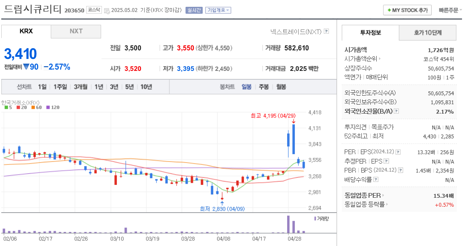Open the 기업개요 dropdown

[x=219, y=10]
